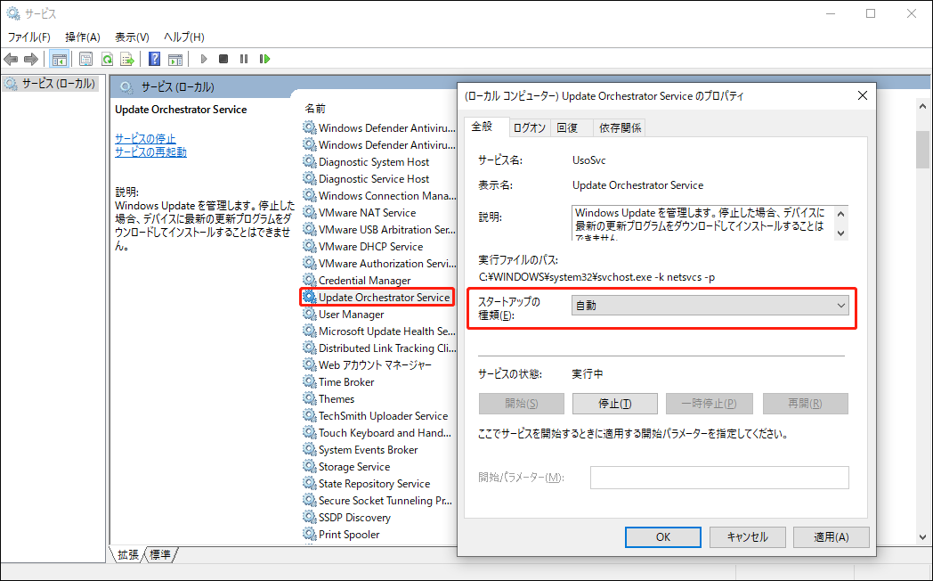Go forward with the toolbar forward arrow

[31, 59]
